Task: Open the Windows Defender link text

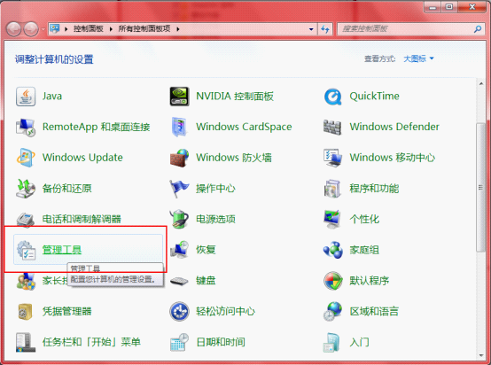Action: 394,127
